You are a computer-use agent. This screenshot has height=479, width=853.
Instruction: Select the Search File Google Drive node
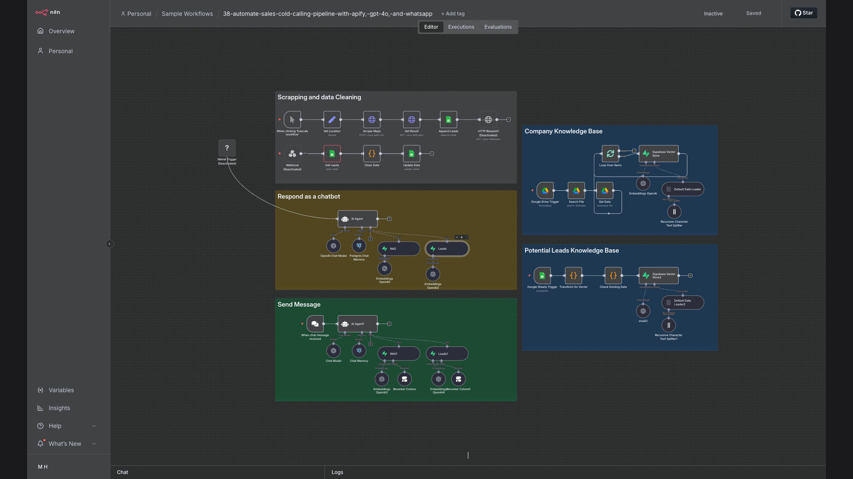point(576,191)
